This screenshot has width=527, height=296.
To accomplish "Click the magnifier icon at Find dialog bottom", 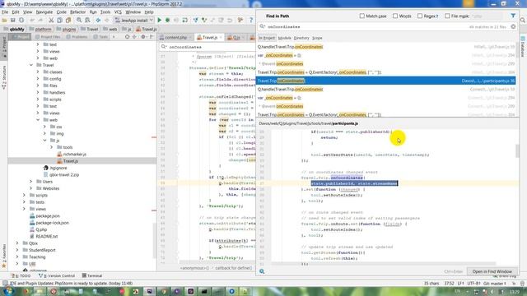I will (262, 271).
